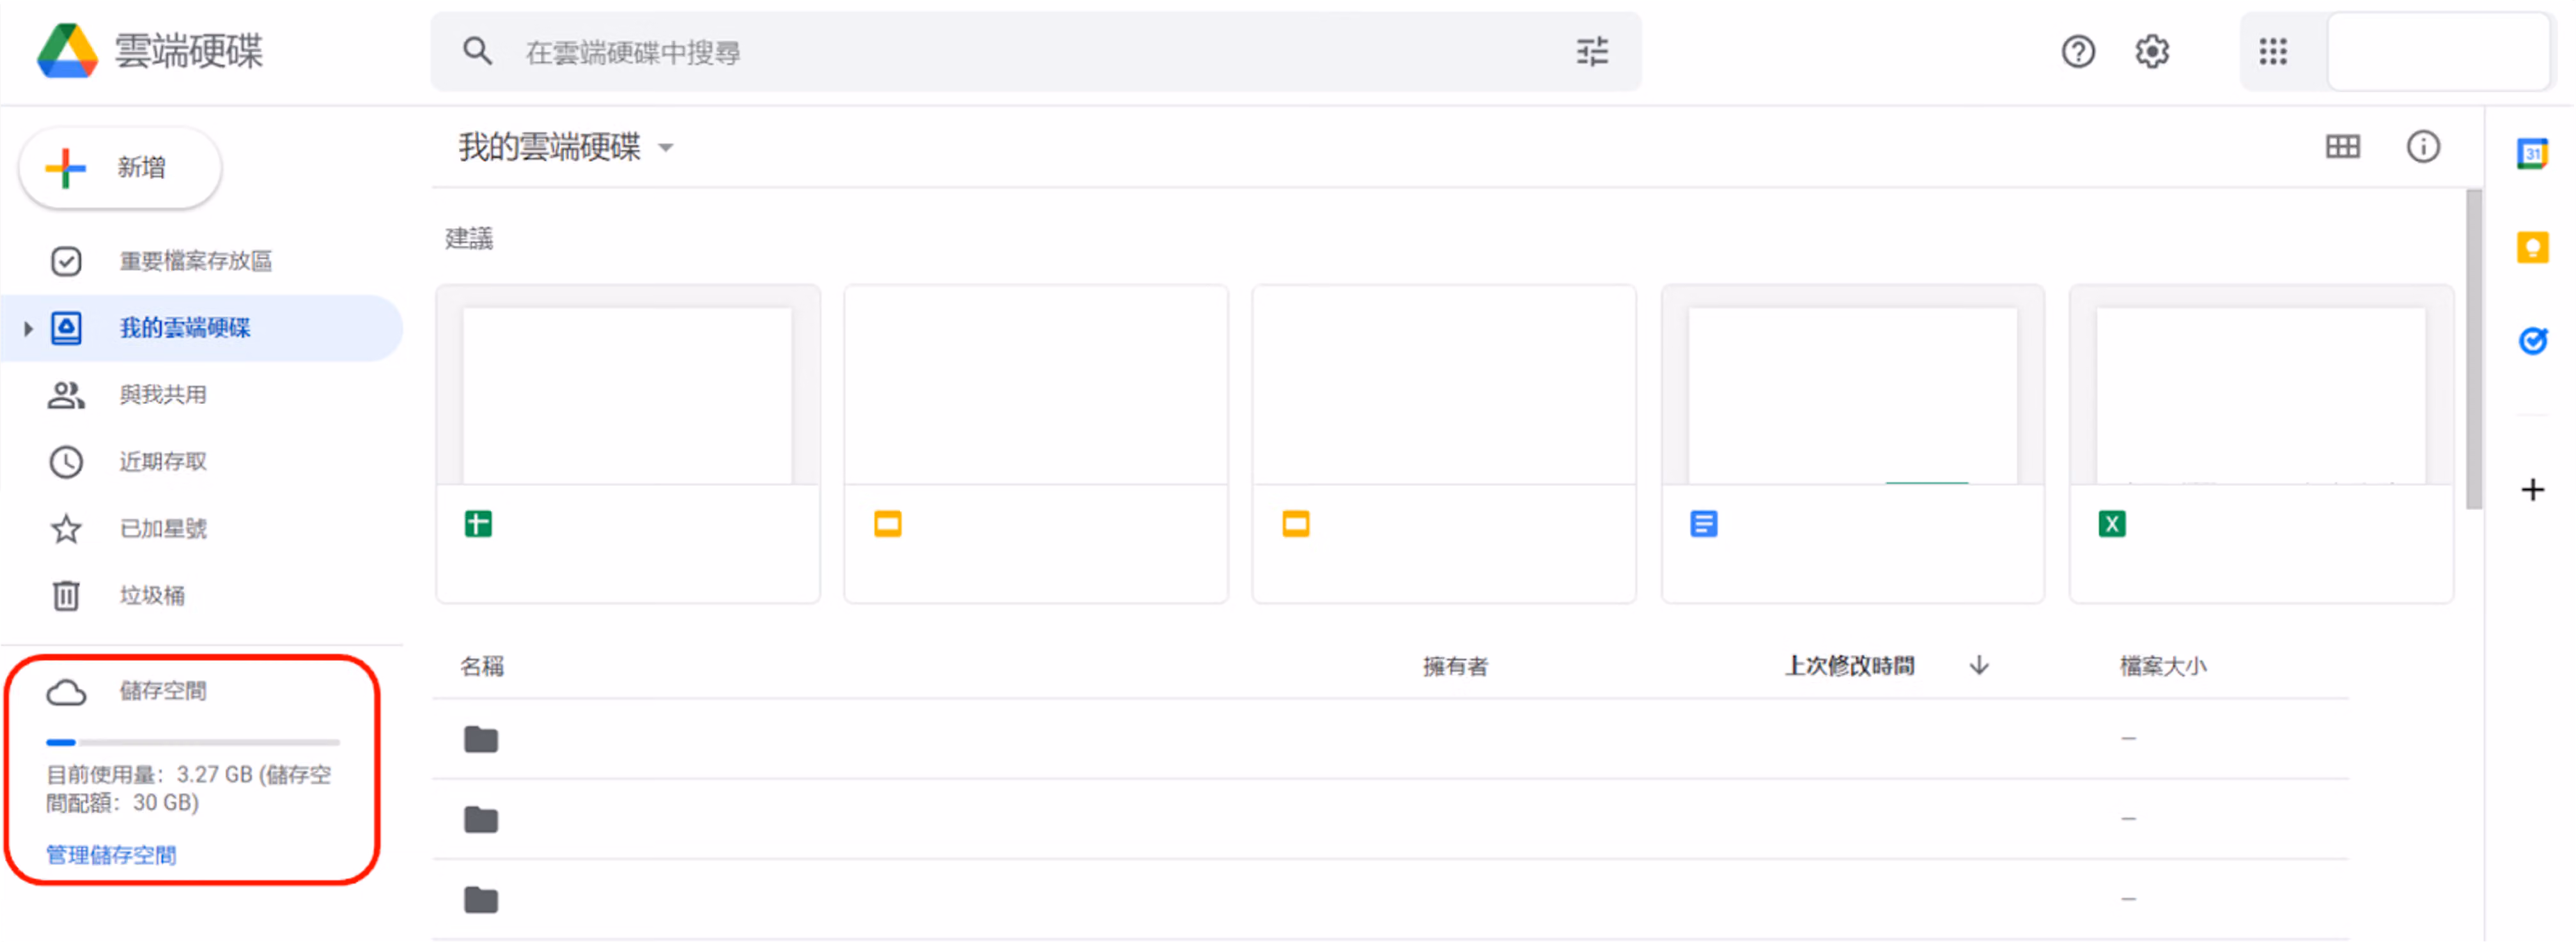Select the first folder icon in list
Screen dimensions: 2576x942
click(481, 739)
